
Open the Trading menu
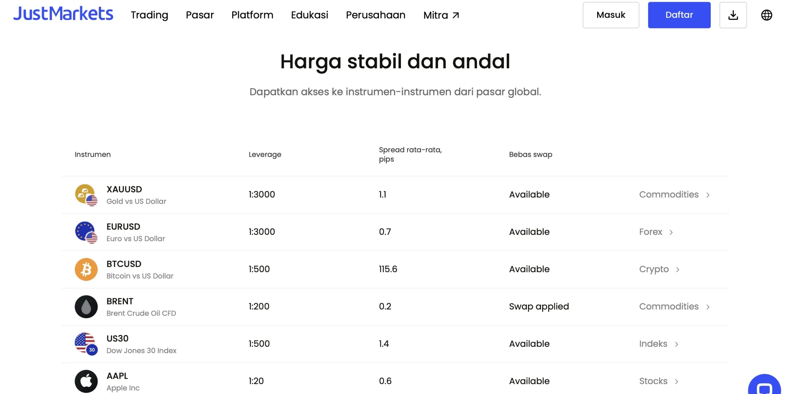[x=149, y=15]
